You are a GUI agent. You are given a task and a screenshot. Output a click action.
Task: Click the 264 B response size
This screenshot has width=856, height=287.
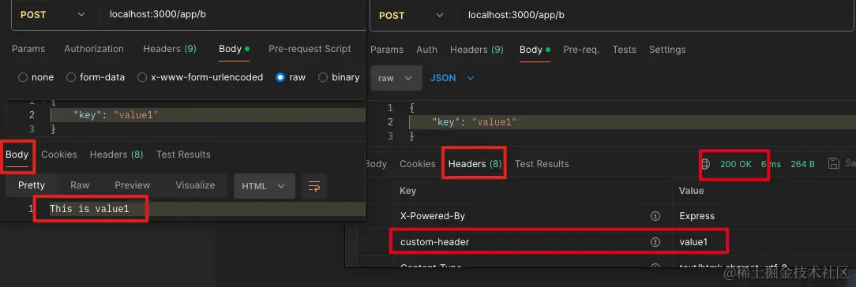coord(802,164)
